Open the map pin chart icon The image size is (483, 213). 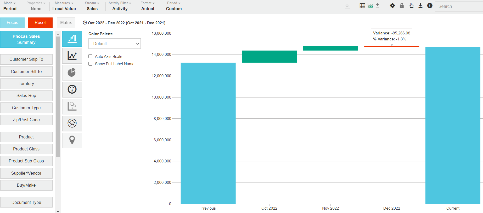72,140
